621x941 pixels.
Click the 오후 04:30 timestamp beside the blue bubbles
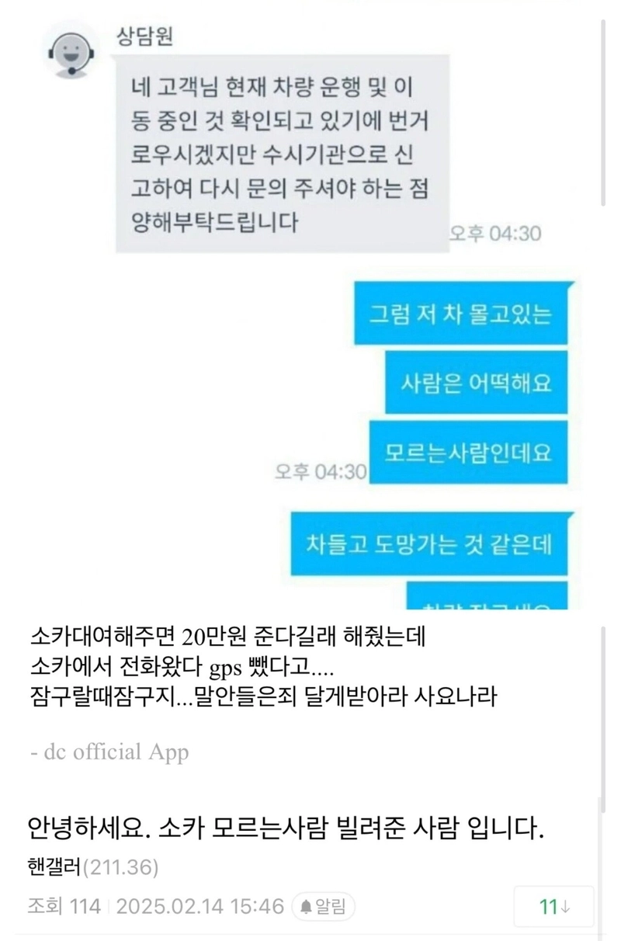point(320,471)
